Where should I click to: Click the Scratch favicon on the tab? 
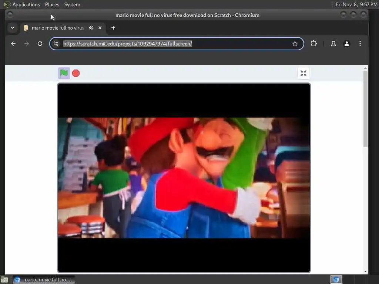point(26,28)
